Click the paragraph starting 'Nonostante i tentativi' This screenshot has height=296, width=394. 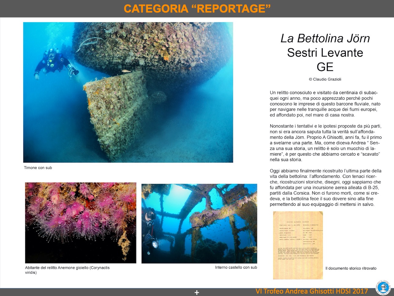tap(325, 143)
